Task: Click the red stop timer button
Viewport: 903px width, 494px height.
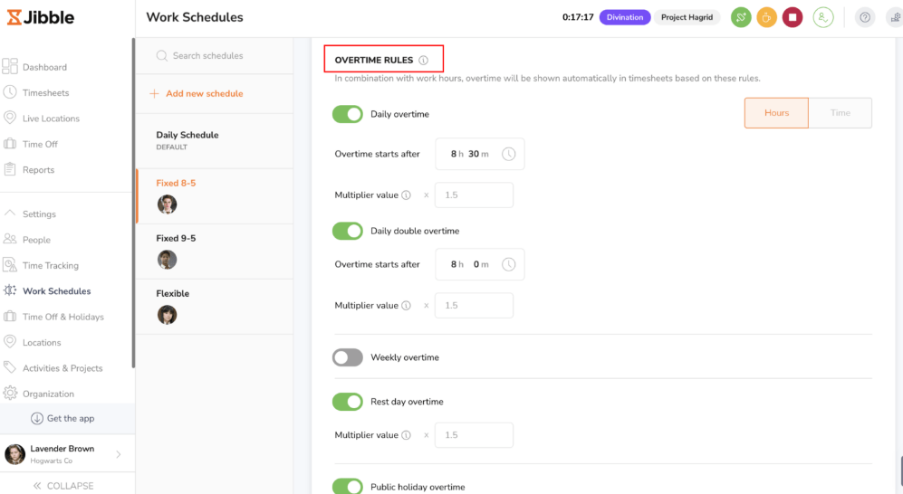Action: tap(793, 17)
